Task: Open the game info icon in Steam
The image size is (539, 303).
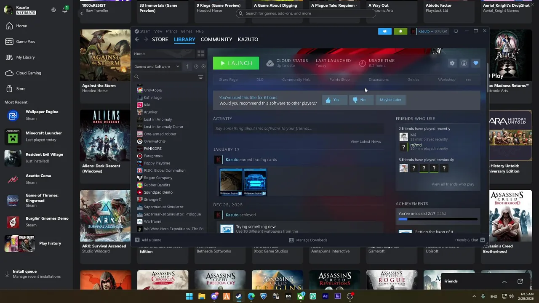Action: [464, 63]
